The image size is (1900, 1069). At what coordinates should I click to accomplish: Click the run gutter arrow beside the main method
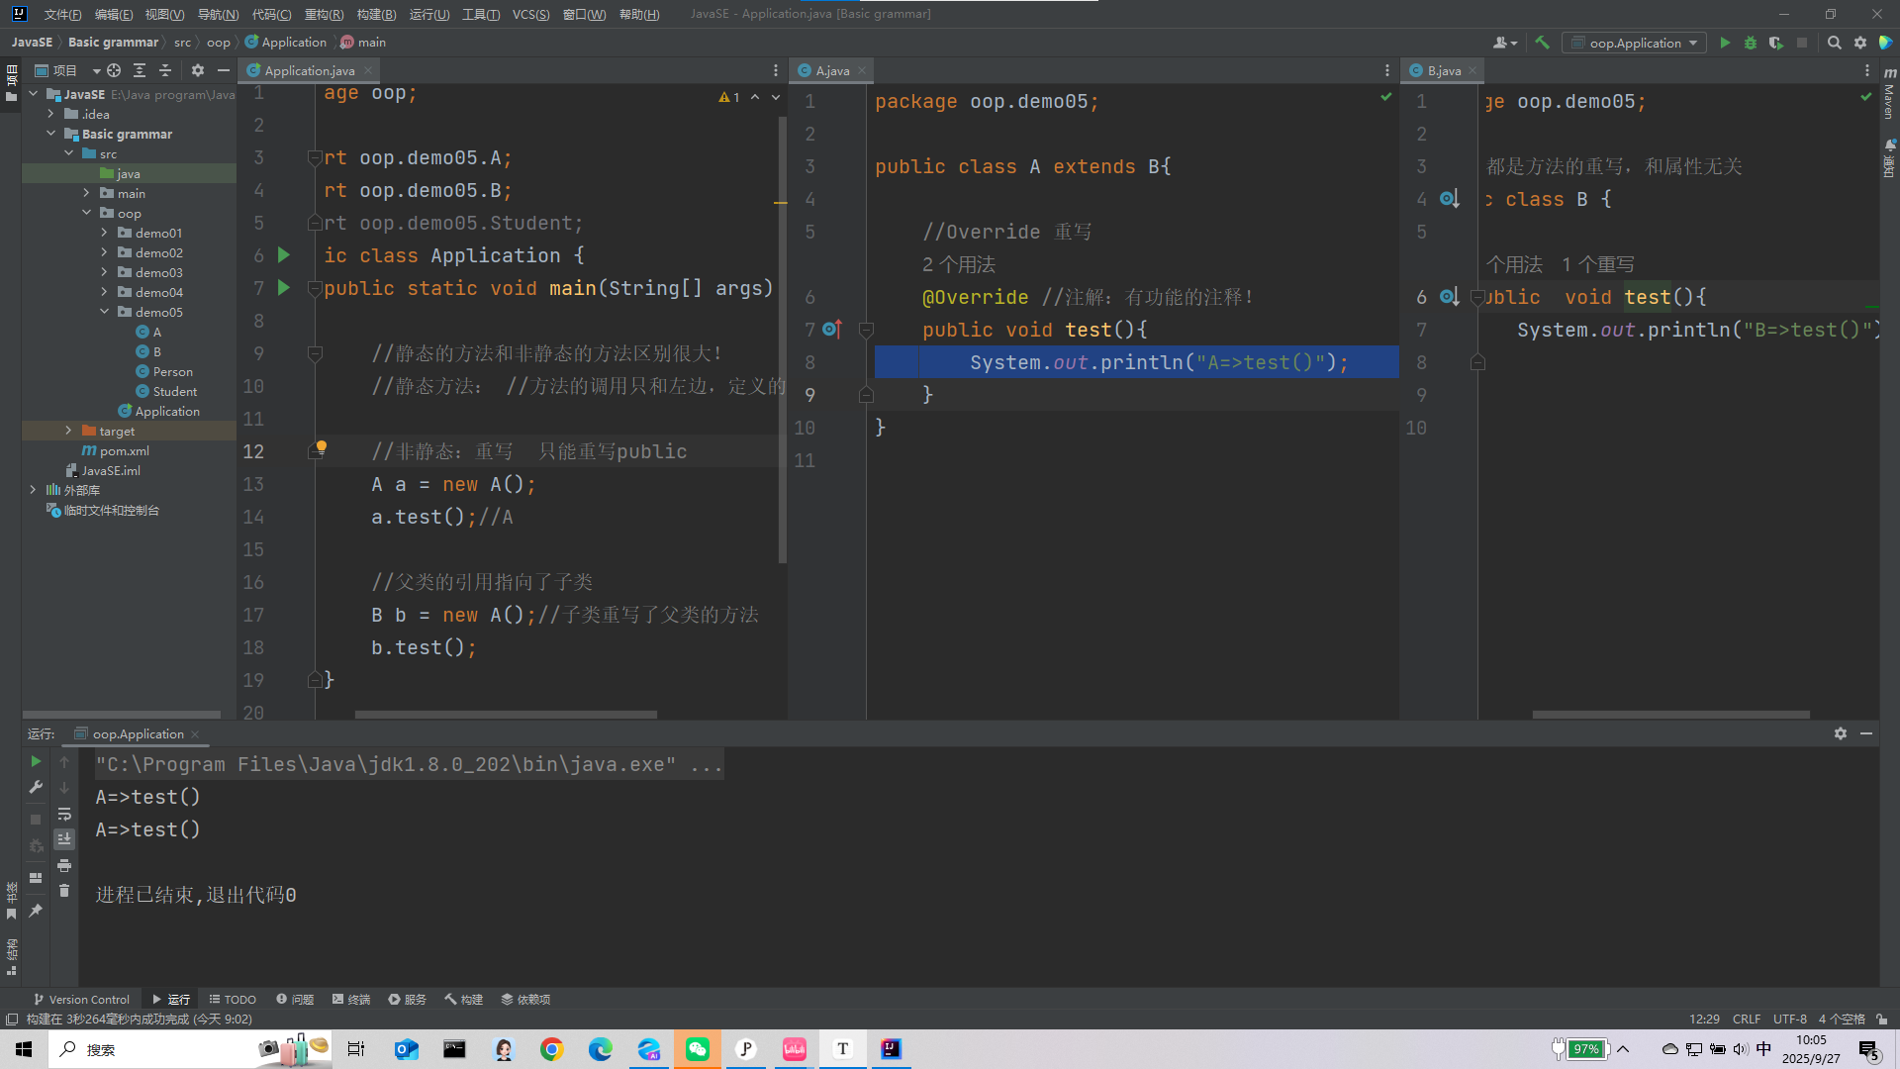point(284,288)
